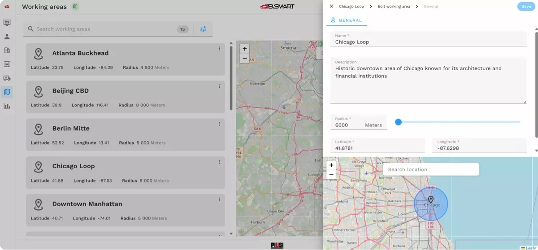Click the Search location field on map
The height and width of the screenshot is (250, 538).
pyautogui.click(x=430, y=169)
